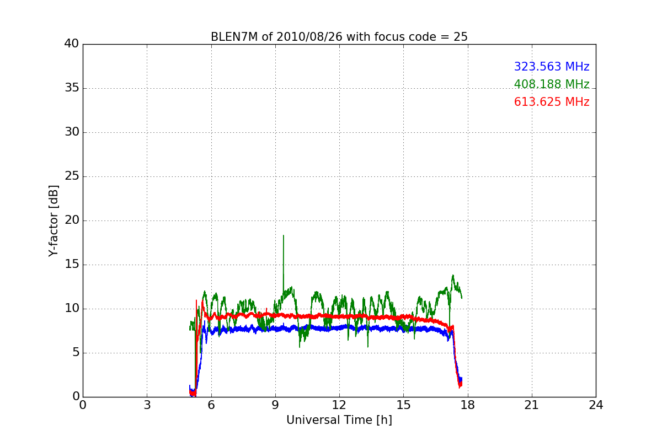Click x-axis tick label 9
This screenshot has height=441, width=662.
[x=275, y=405]
